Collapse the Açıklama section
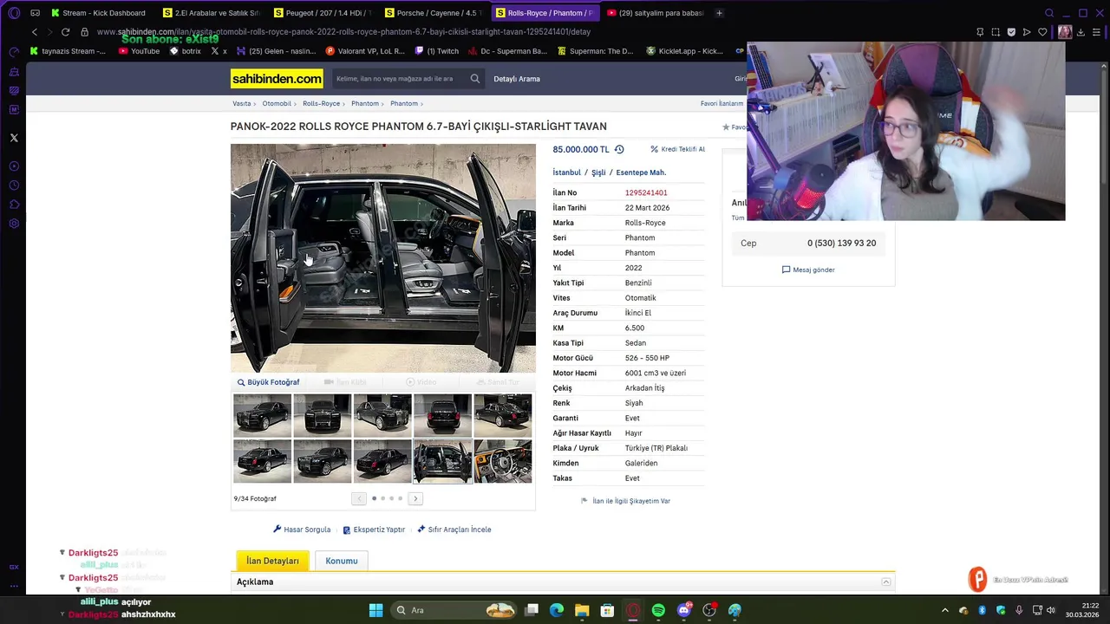The width and height of the screenshot is (1110, 624). (x=885, y=582)
